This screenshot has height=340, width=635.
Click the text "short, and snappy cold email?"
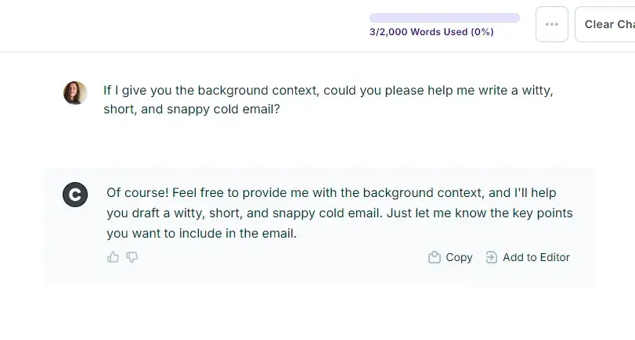(192, 109)
